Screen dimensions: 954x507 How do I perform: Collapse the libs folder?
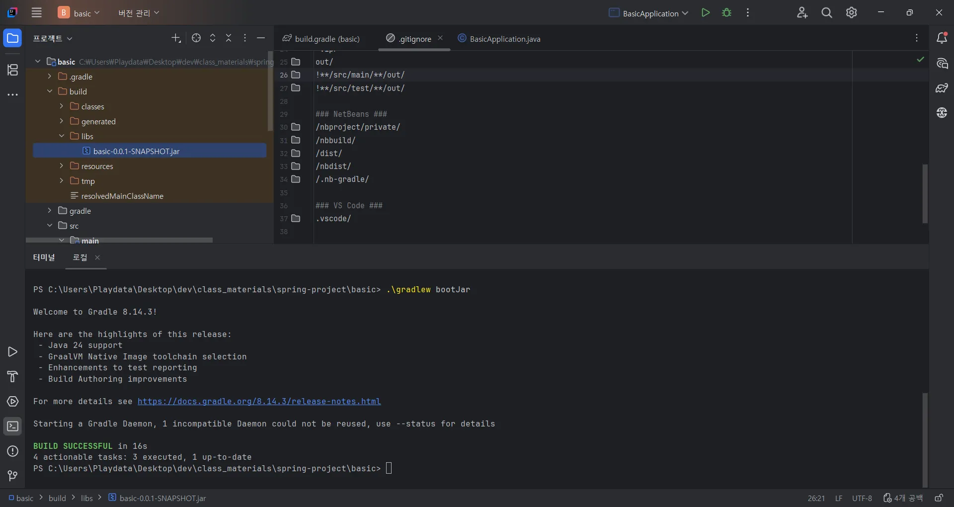pos(61,136)
